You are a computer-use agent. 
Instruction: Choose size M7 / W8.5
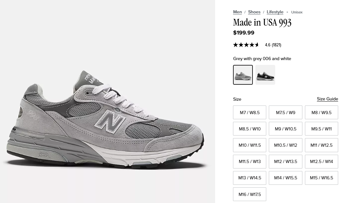click(250, 113)
